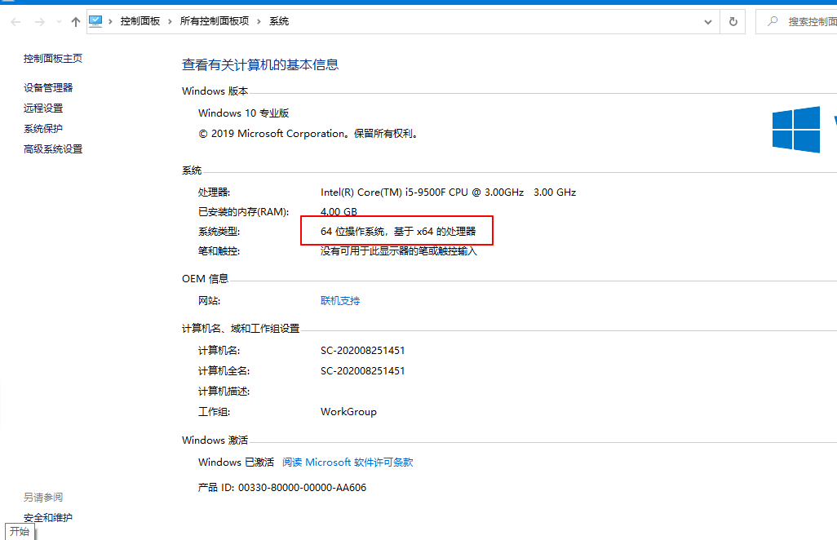This screenshot has width=837, height=540.
Task: Go to 控制面板主页
Action: pos(53,59)
